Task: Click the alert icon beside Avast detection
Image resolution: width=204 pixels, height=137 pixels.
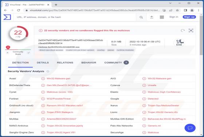Action: (43, 79)
